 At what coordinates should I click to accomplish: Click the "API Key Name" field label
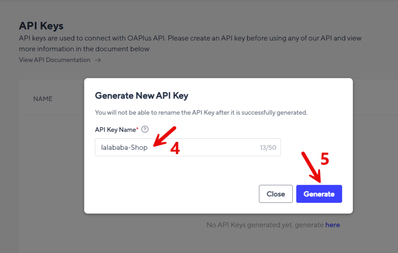115,129
